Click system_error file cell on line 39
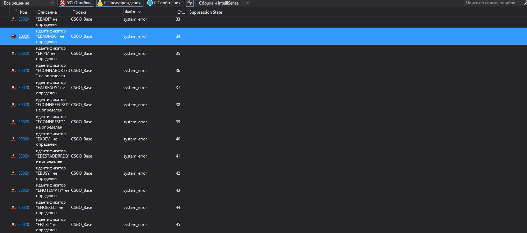The width and height of the screenshot is (527, 233). click(135, 122)
